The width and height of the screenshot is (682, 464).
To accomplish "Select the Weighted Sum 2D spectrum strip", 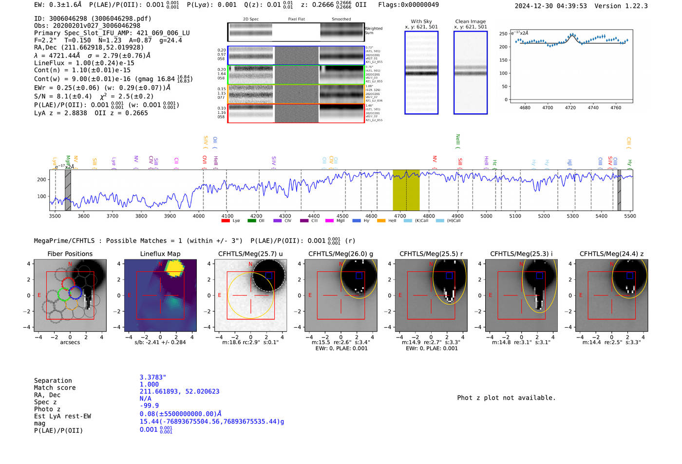I will coord(296,32).
